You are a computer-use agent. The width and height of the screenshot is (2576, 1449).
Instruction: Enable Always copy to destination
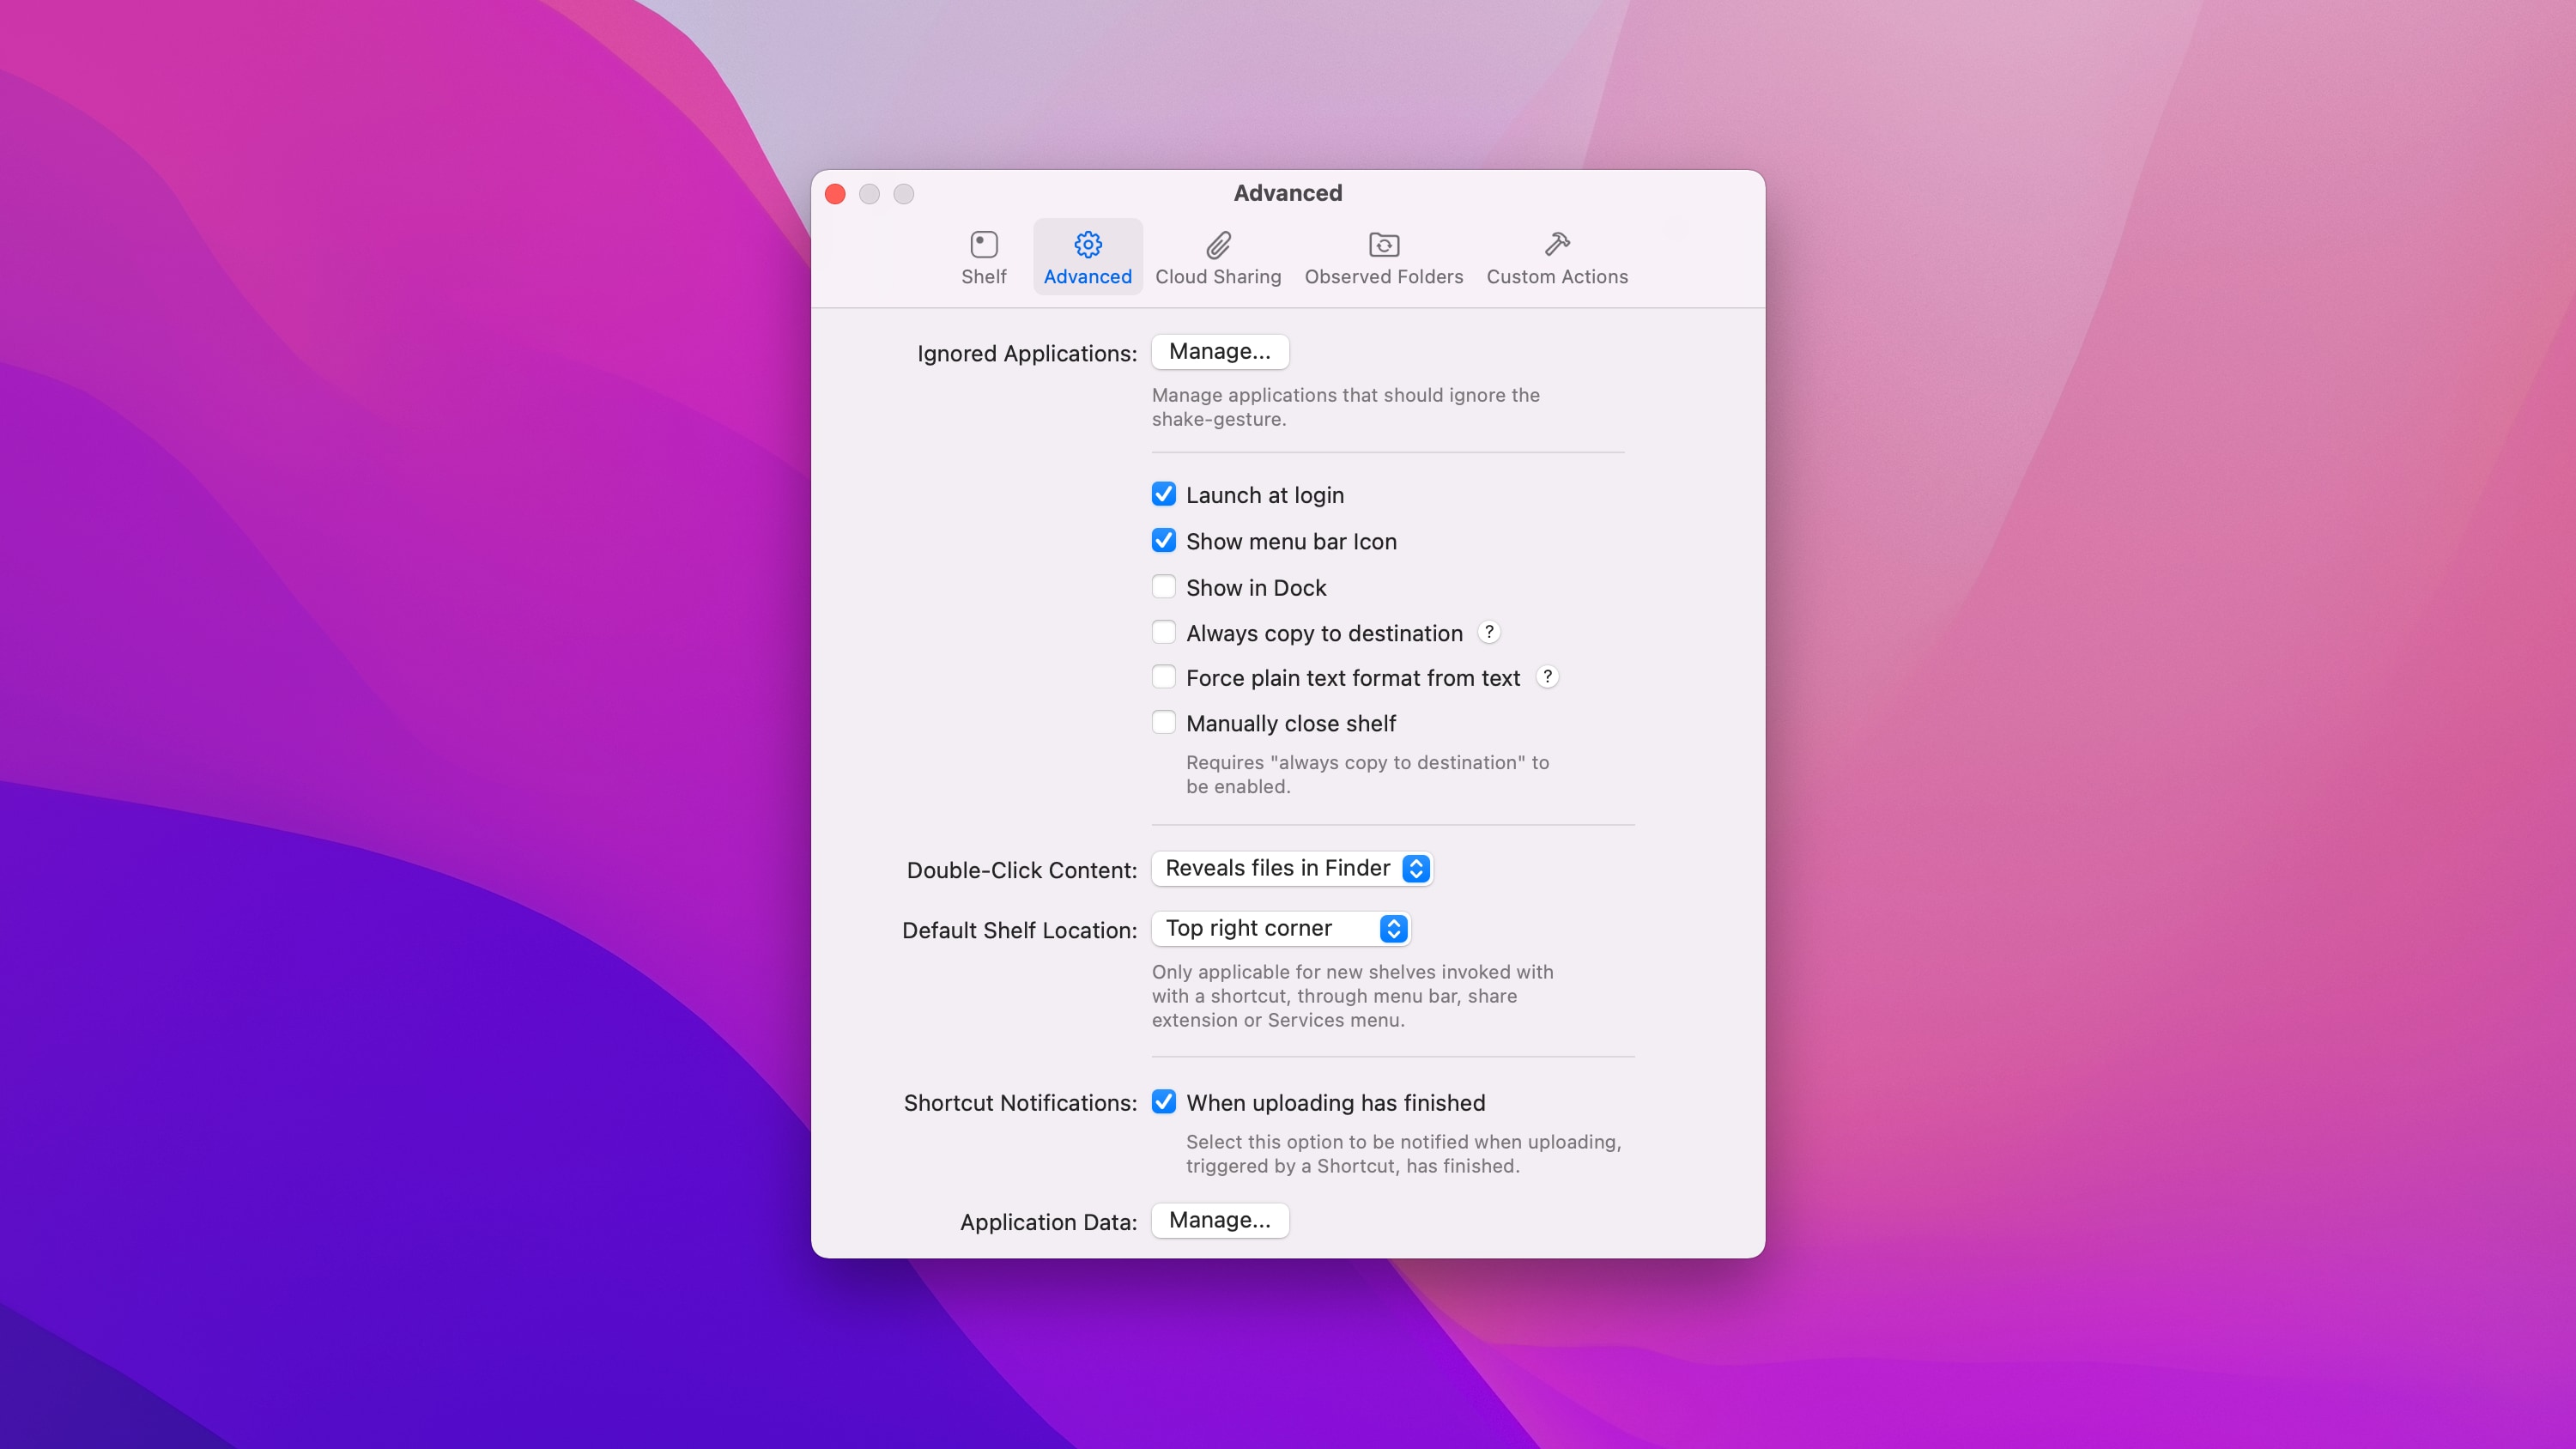[1163, 632]
